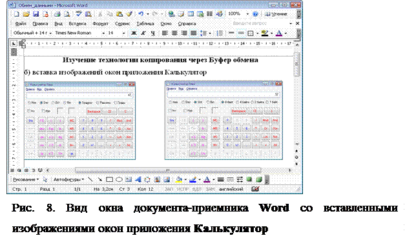Image resolution: width=405 pixels, height=247 pixels.
Task: Click the Insert Table icon
Action: coord(191,14)
